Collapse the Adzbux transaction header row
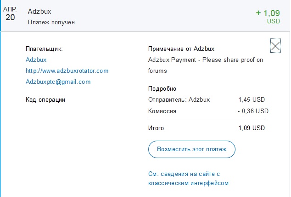This screenshot has width=291, height=197. [145, 16]
